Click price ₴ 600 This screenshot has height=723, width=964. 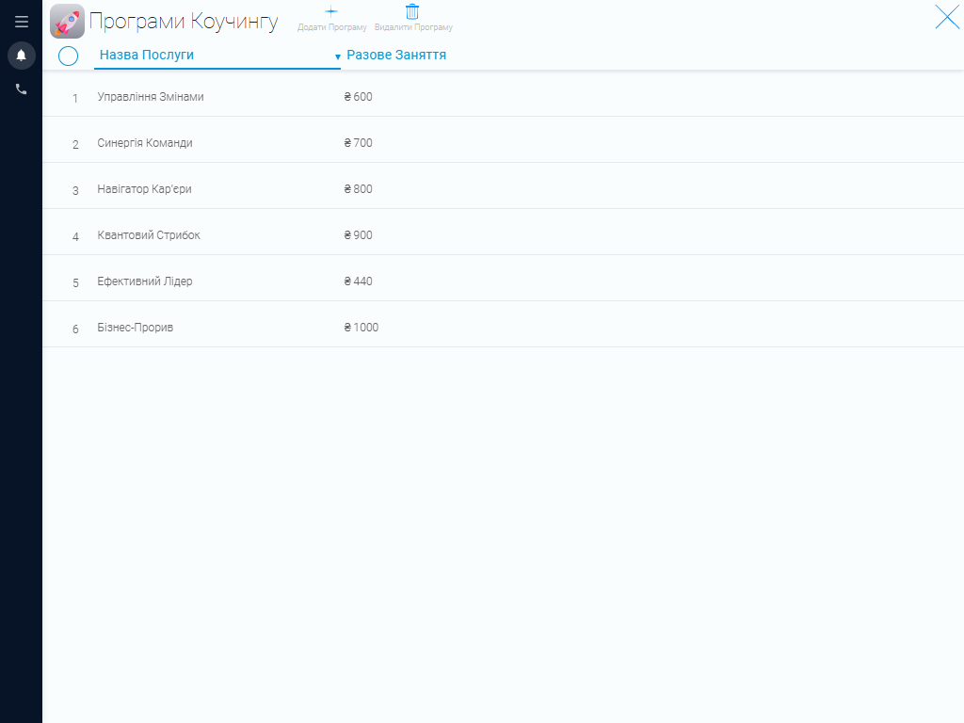pyautogui.click(x=358, y=97)
